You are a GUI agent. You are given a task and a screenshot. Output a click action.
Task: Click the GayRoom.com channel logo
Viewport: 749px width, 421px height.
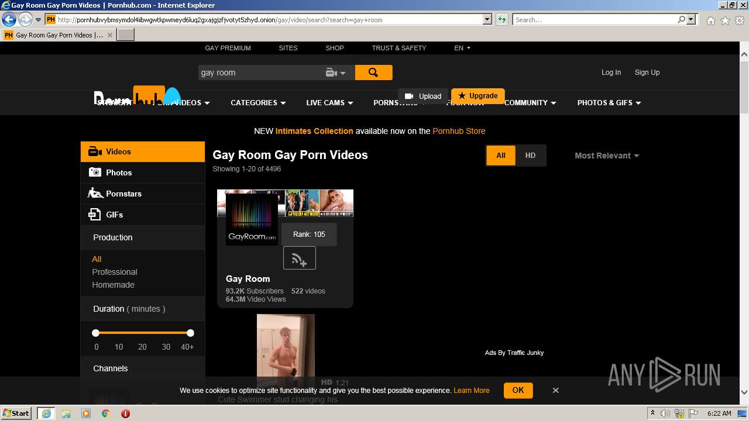coord(252,219)
